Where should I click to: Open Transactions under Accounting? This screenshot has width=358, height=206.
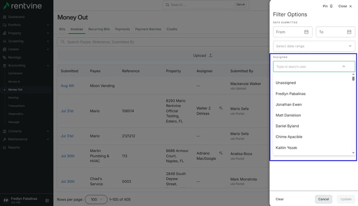pyautogui.click(x=17, y=106)
